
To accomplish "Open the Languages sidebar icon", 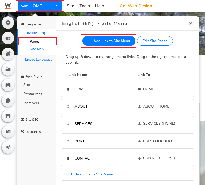I will tap(8, 132).
